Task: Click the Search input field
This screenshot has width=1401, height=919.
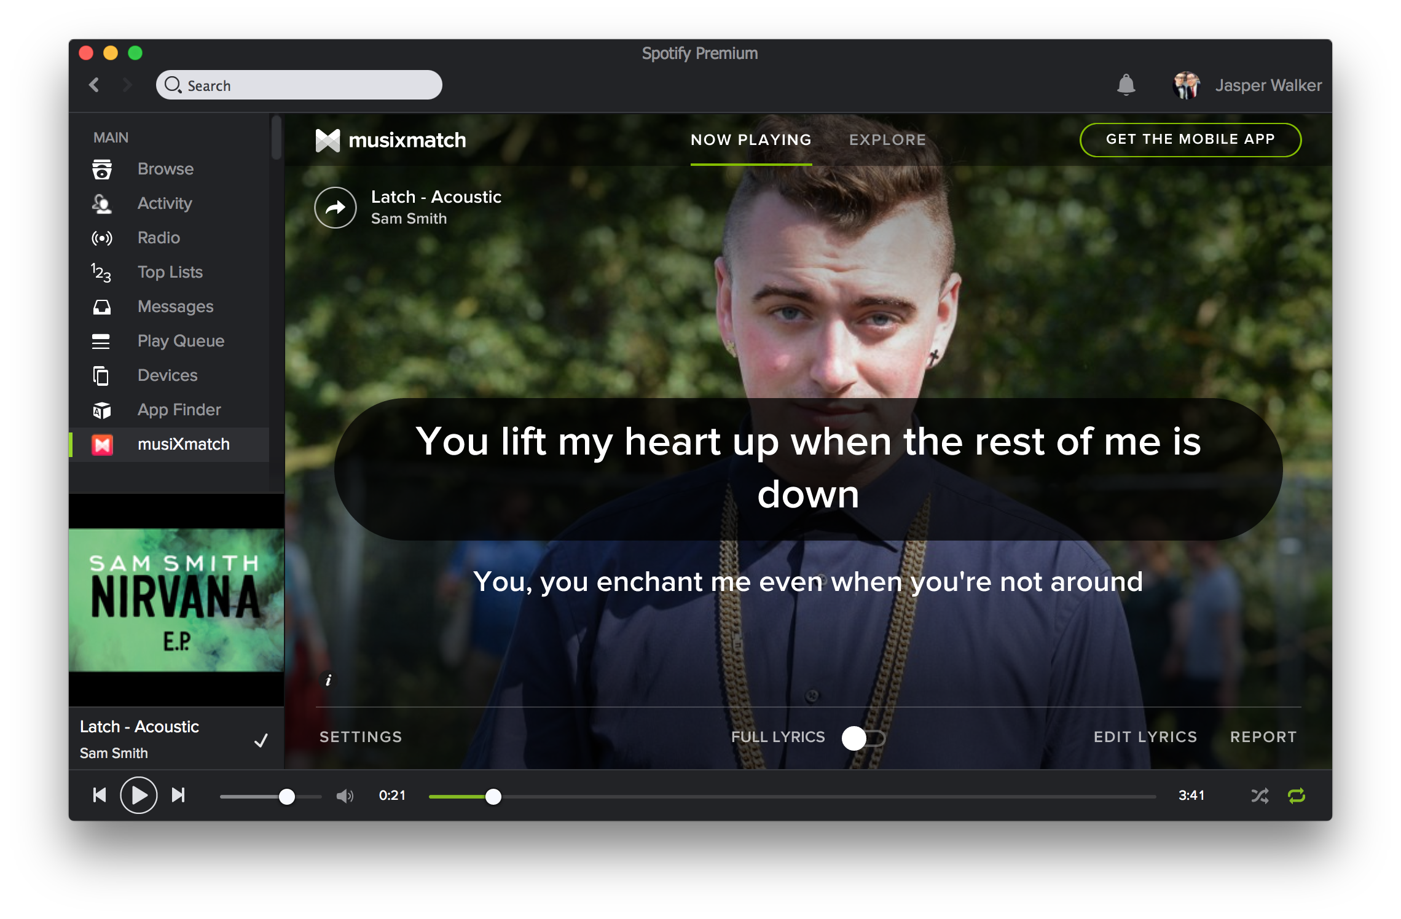Action: coord(299,85)
